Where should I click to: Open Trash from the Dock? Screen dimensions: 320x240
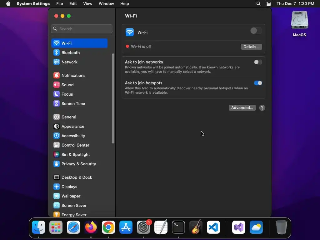[282, 227]
